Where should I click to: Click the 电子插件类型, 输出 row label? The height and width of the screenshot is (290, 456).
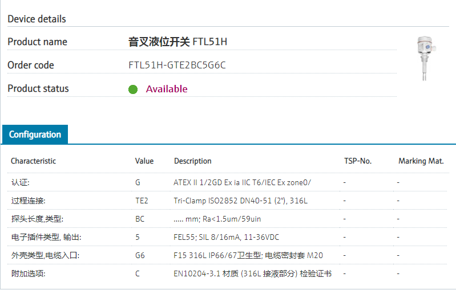tap(50, 237)
